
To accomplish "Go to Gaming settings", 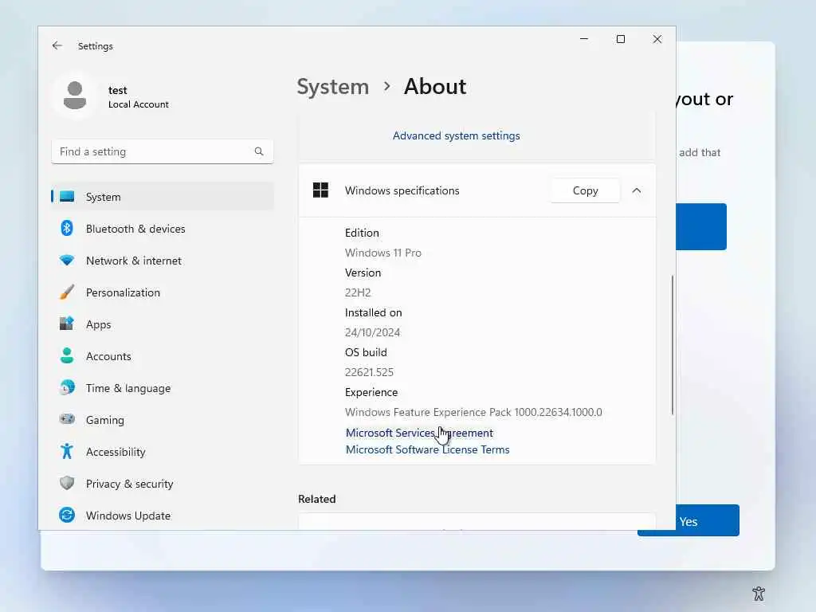I will pyautogui.click(x=163, y=419).
